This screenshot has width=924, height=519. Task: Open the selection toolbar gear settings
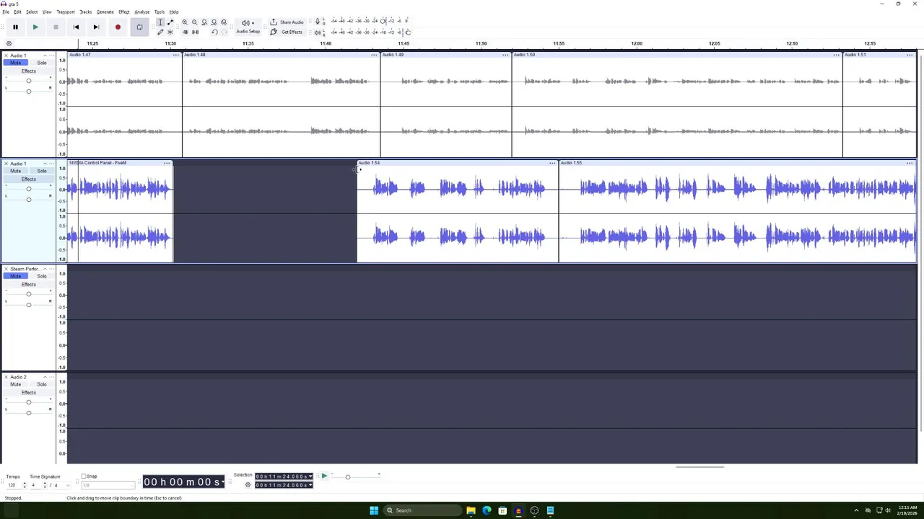coord(248,485)
